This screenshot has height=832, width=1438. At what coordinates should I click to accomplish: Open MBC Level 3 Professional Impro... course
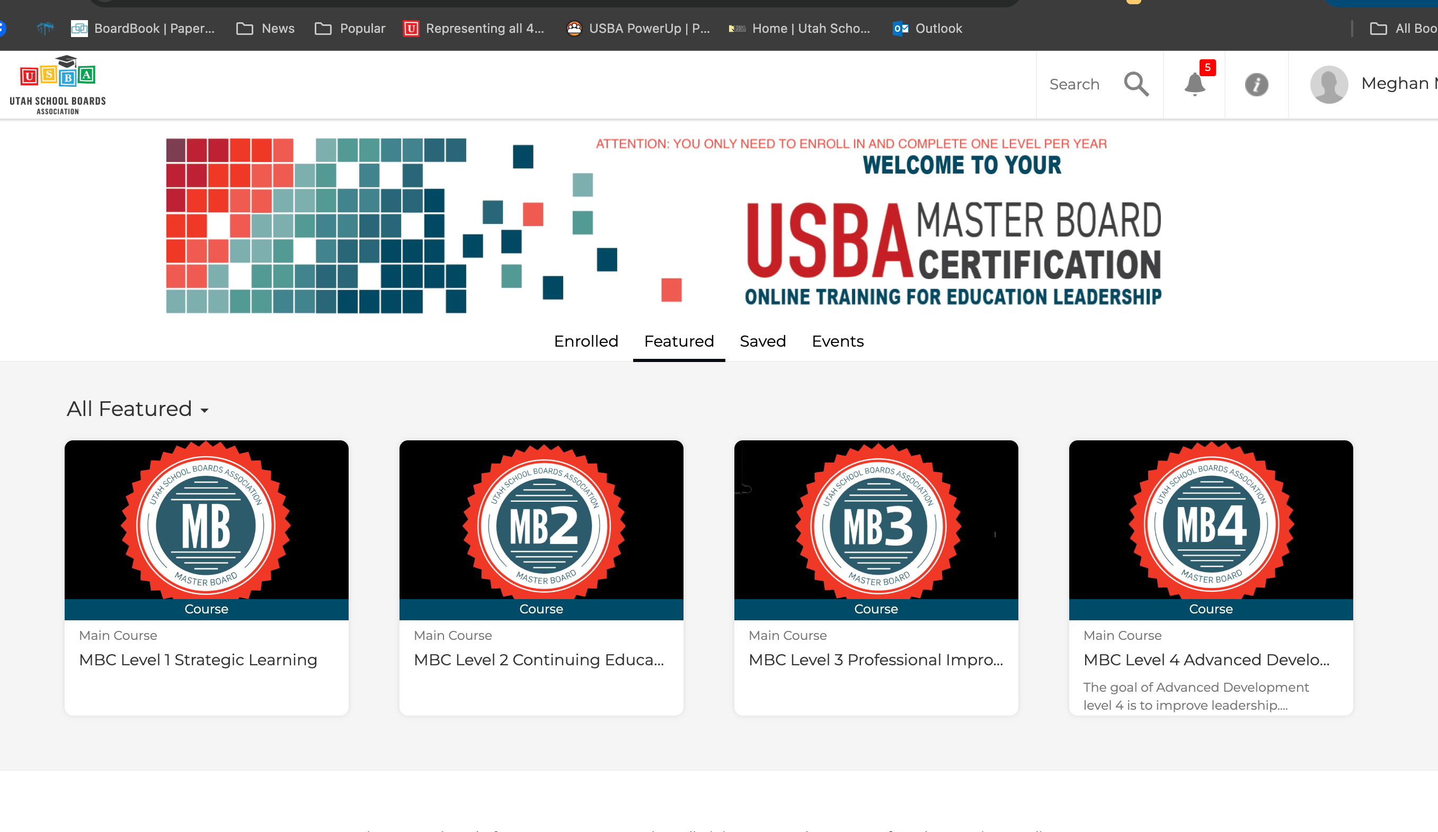tap(876, 659)
